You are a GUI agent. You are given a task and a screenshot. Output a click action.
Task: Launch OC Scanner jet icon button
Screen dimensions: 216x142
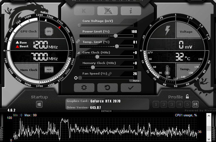[108, 11]
